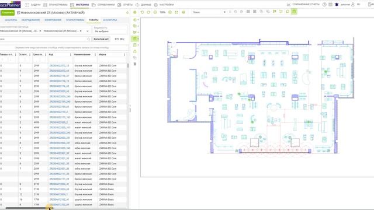Image resolution: width=374 pixels, height=210 pixels.
Task: Click the second distribute rows icon
Action: (255, 12)
